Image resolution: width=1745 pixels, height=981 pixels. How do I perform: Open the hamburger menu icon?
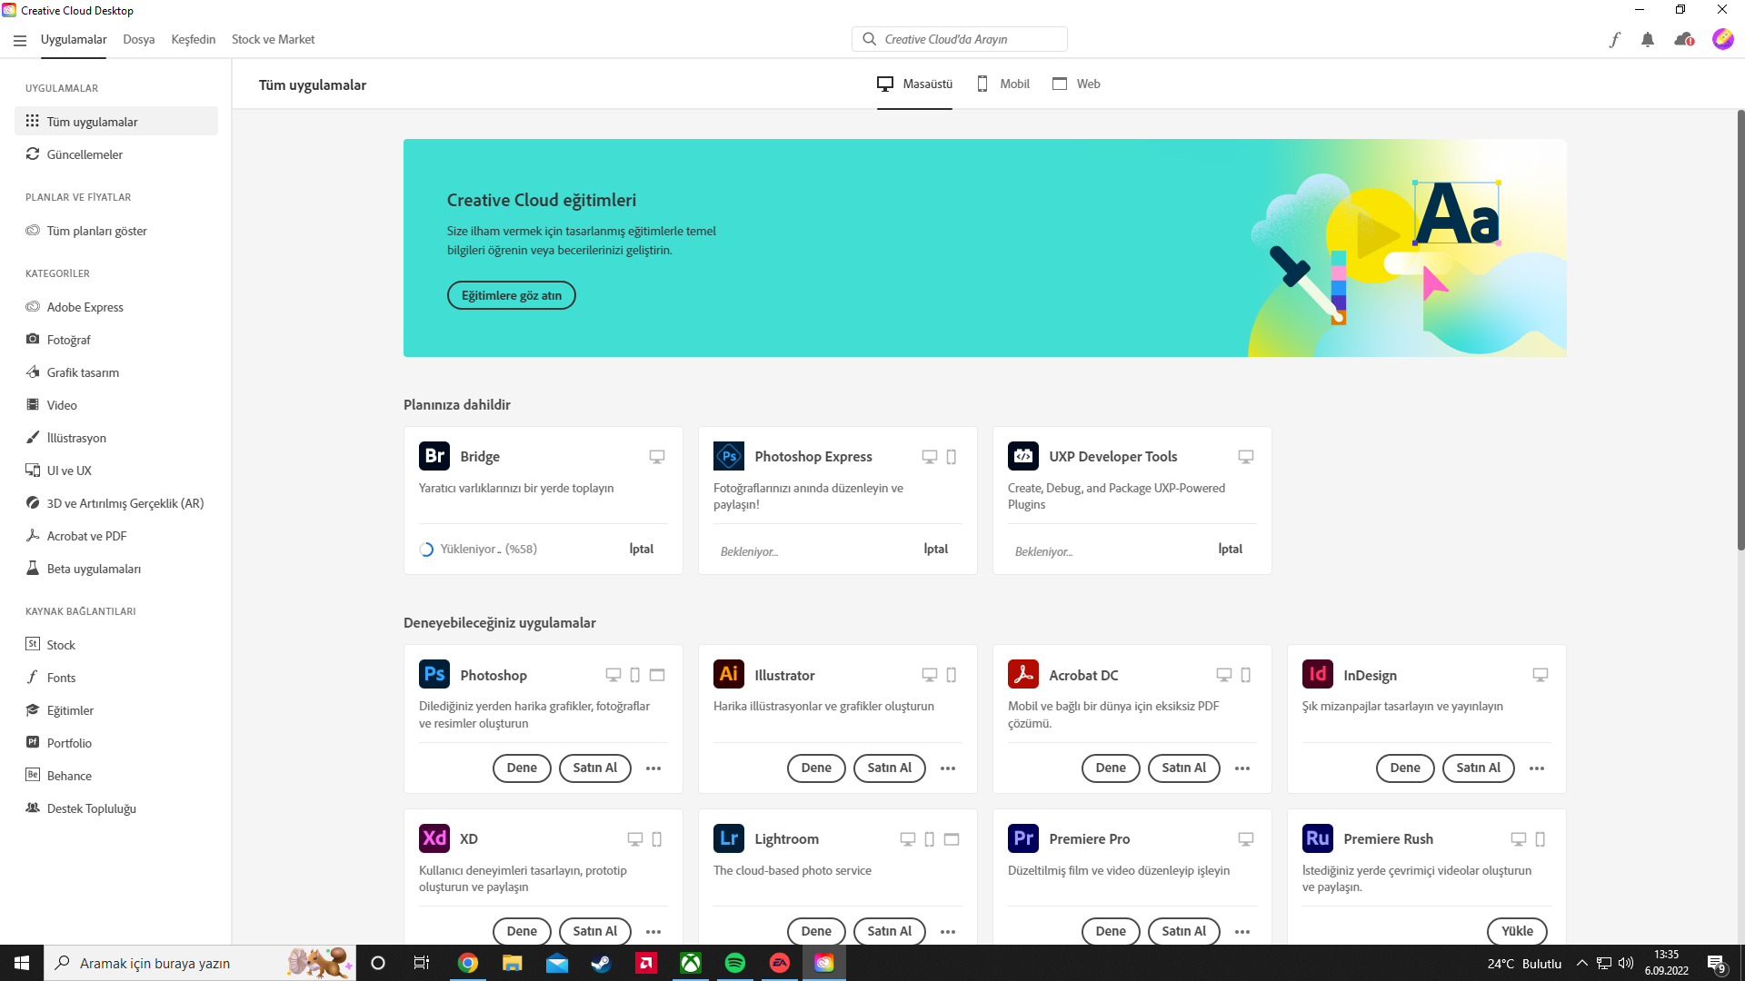pos(20,40)
